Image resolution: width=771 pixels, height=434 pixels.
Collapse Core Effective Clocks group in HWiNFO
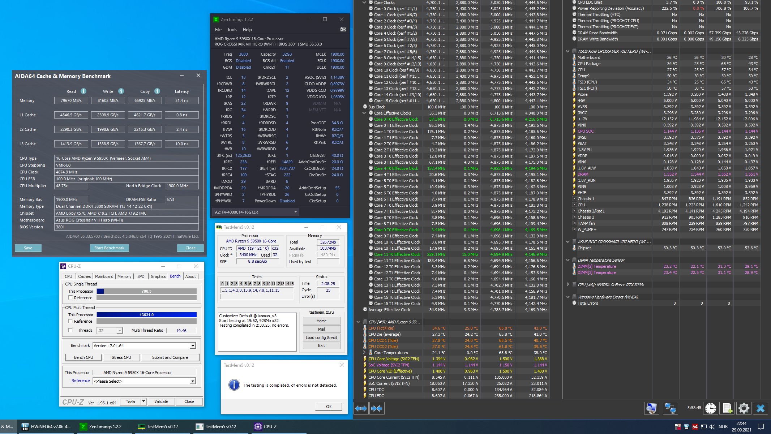(364, 113)
